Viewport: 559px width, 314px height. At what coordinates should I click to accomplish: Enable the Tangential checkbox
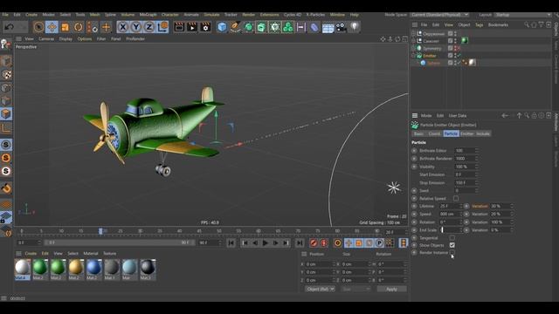(452, 238)
